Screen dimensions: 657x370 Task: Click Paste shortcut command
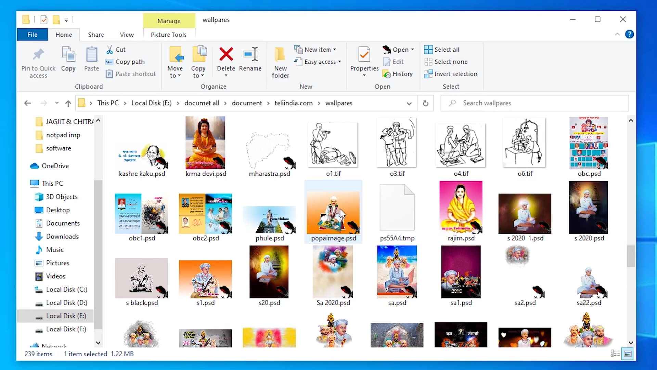tap(130, 74)
